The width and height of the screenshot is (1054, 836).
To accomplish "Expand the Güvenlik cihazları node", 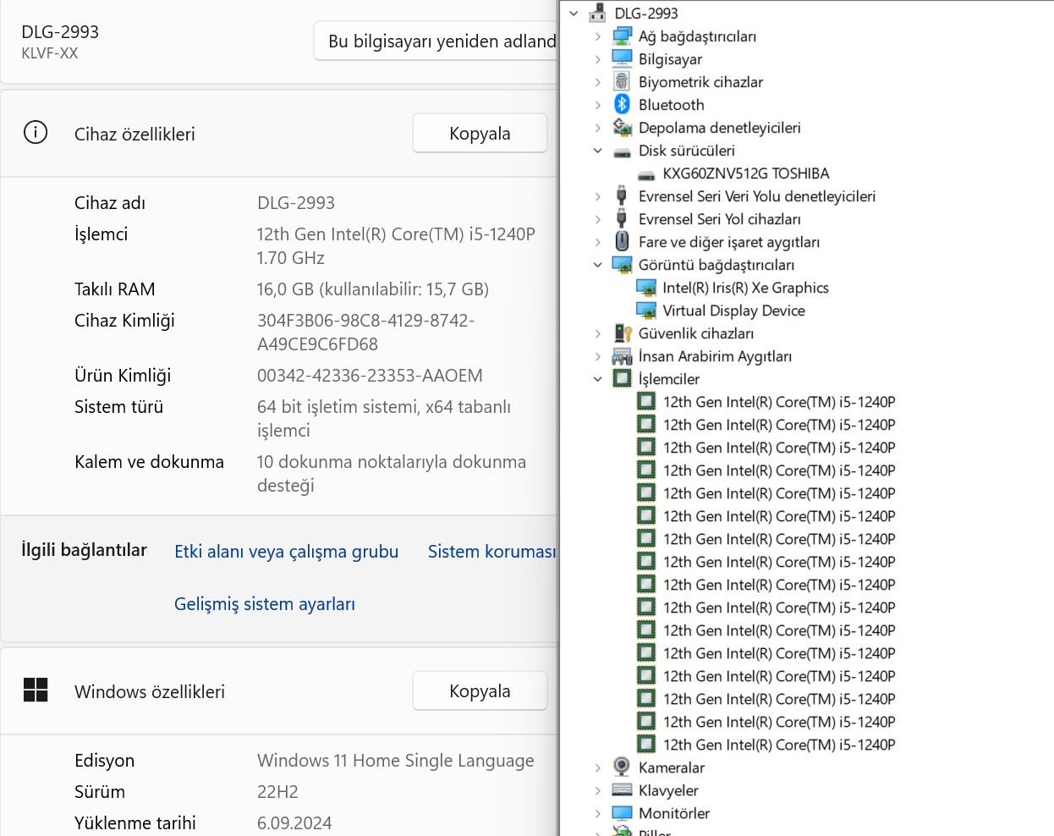I will pos(597,333).
